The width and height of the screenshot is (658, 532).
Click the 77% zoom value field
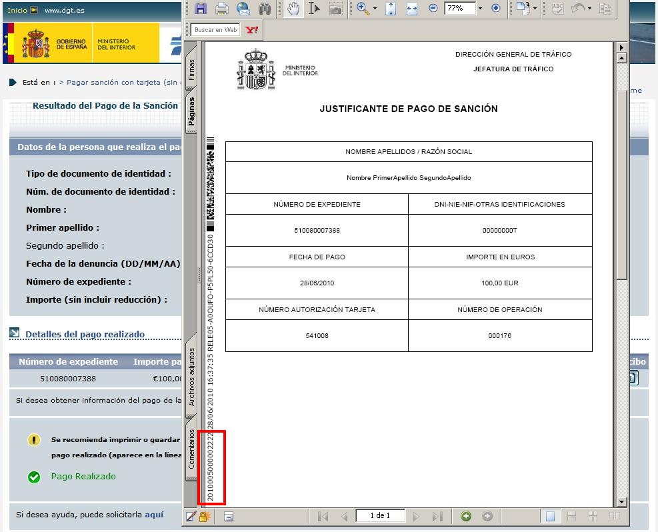click(460, 9)
